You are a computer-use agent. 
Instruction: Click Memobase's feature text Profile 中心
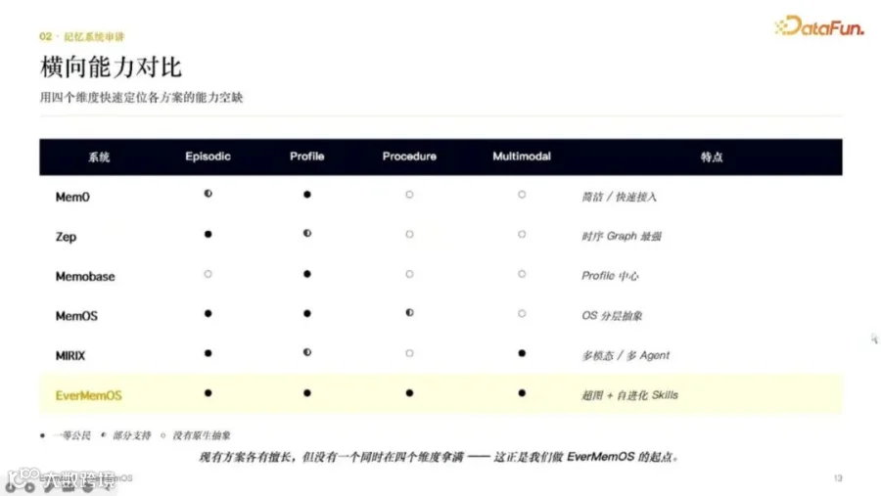(x=610, y=276)
